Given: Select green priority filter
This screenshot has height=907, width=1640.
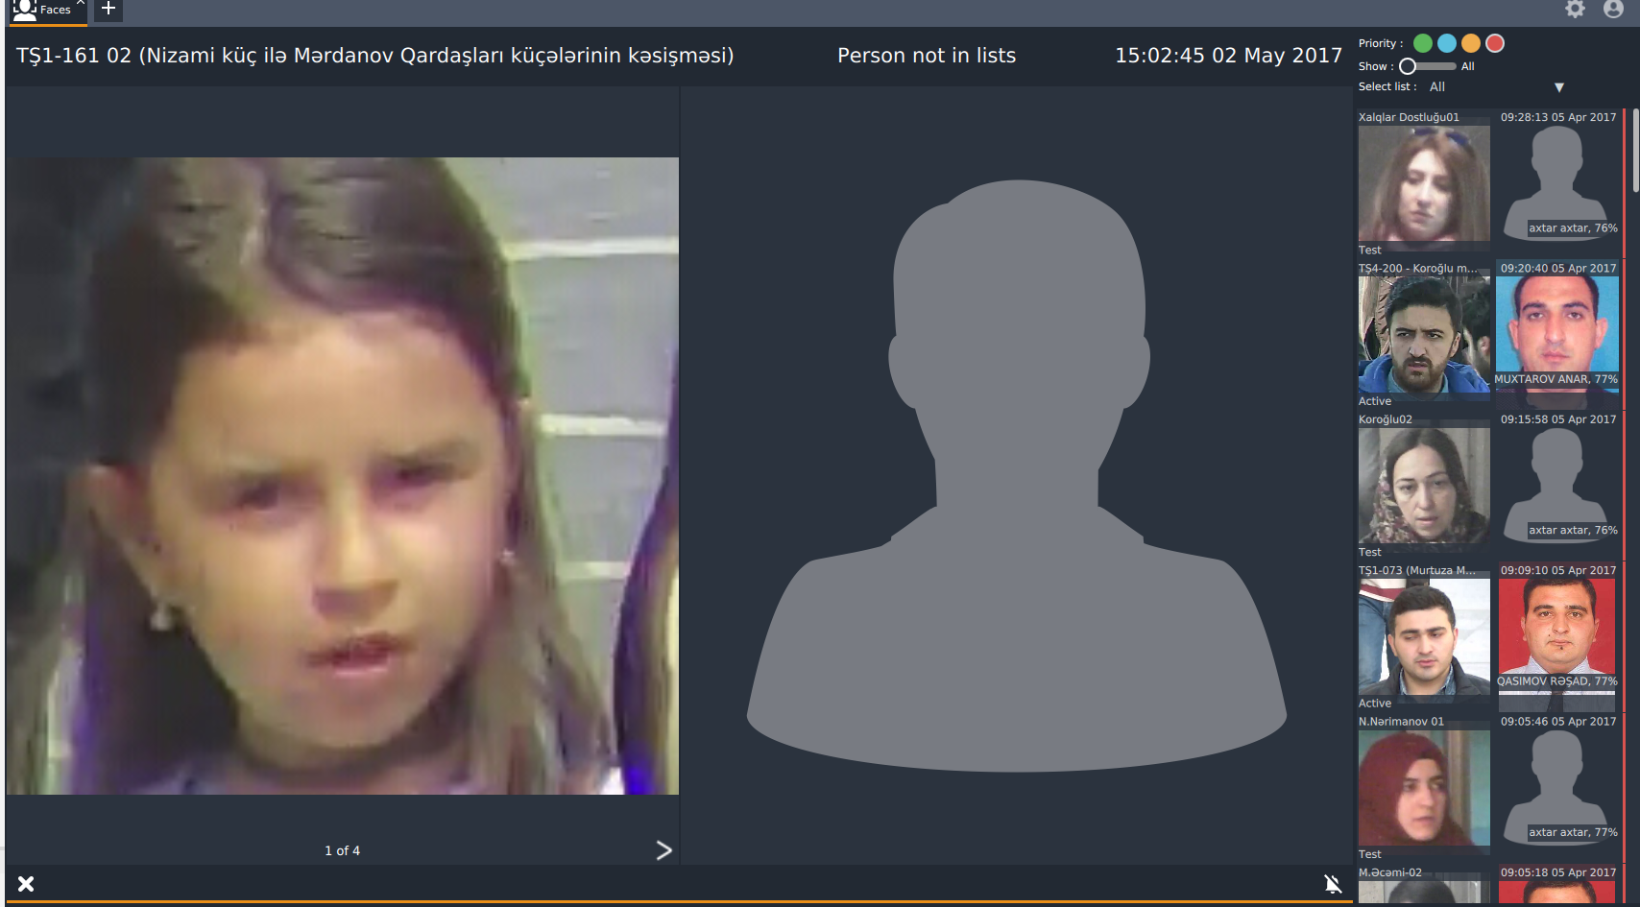Looking at the screenshot, I should coord(1423,43).
